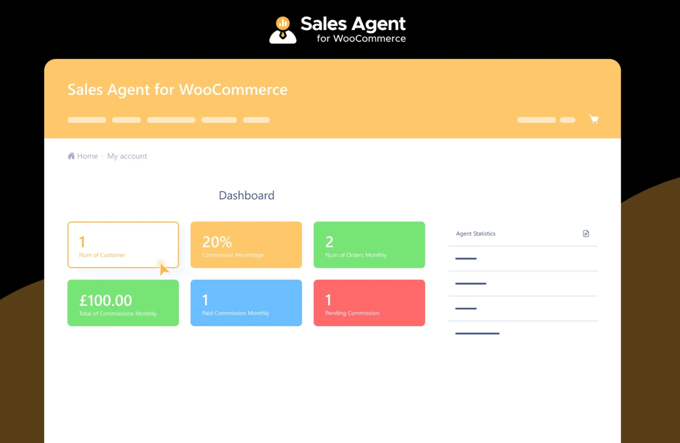Click the shopping cart icon

(594, 119)
